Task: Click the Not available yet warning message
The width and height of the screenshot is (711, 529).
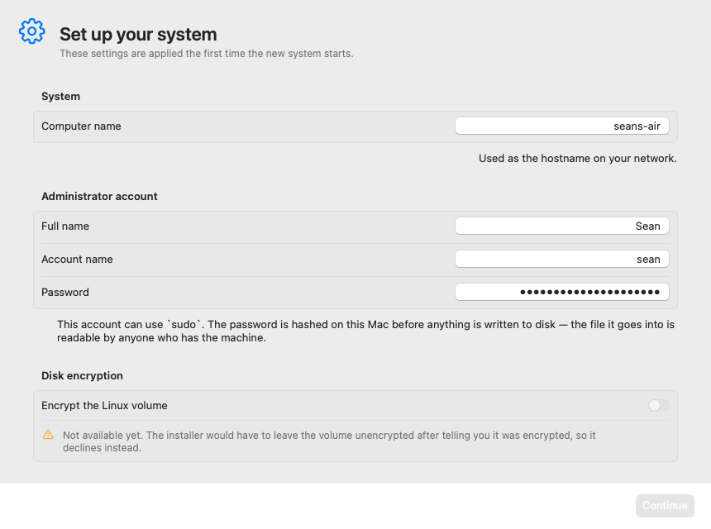Action: pyautogui.click(x=329, y=441)
